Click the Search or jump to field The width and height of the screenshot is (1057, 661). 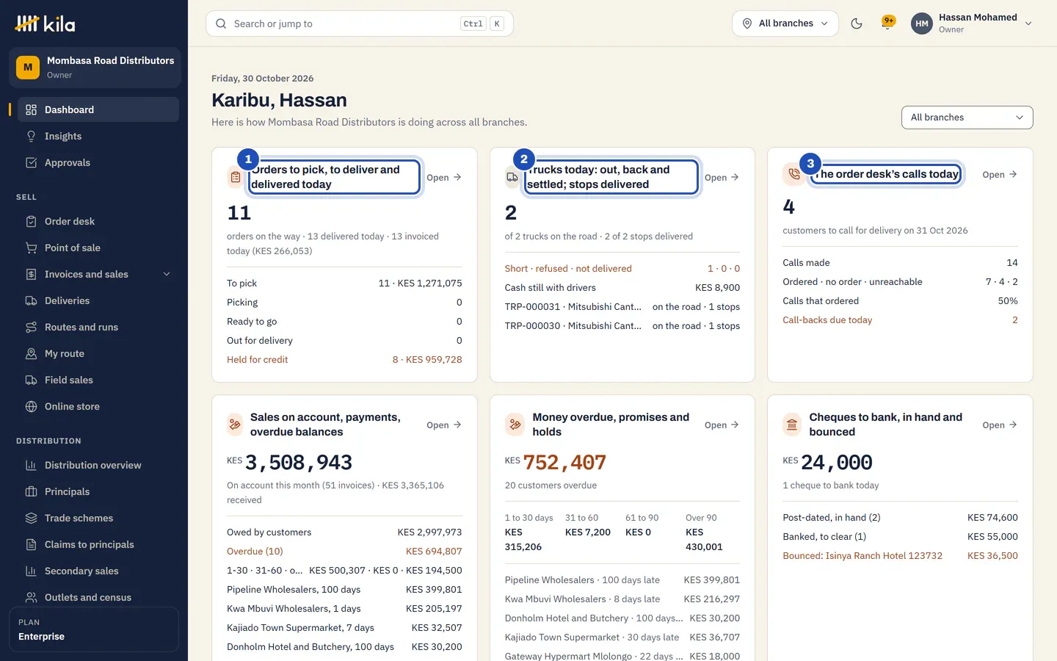pos(360,24)
